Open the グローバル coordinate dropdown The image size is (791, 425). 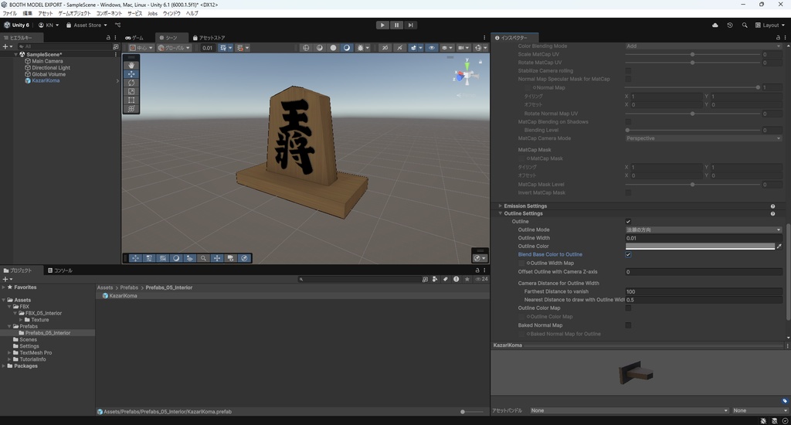click(x=174, y=47)
